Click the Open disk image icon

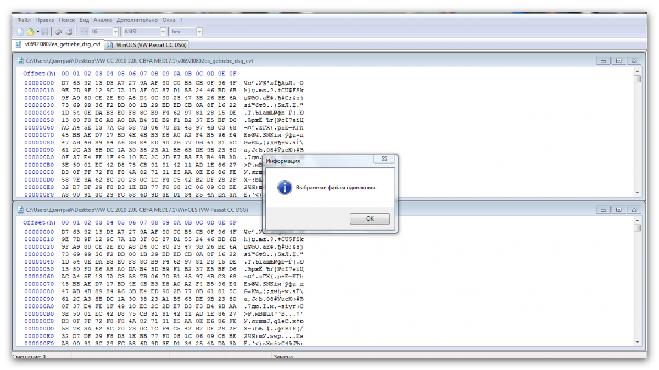point(69,32)
